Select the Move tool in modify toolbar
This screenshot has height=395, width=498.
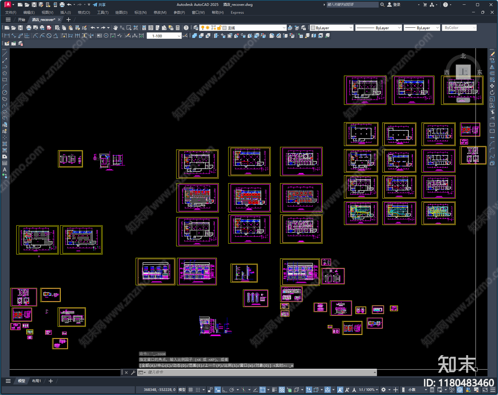[492, 86]
